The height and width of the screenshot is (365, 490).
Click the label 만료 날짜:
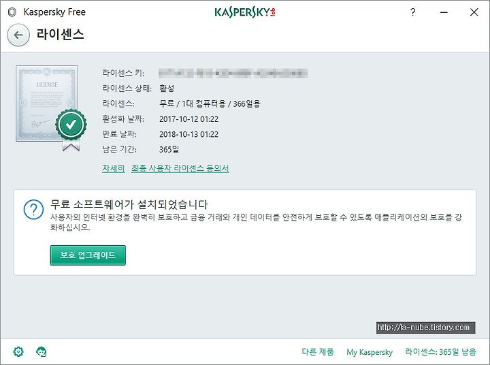[119, 134]
